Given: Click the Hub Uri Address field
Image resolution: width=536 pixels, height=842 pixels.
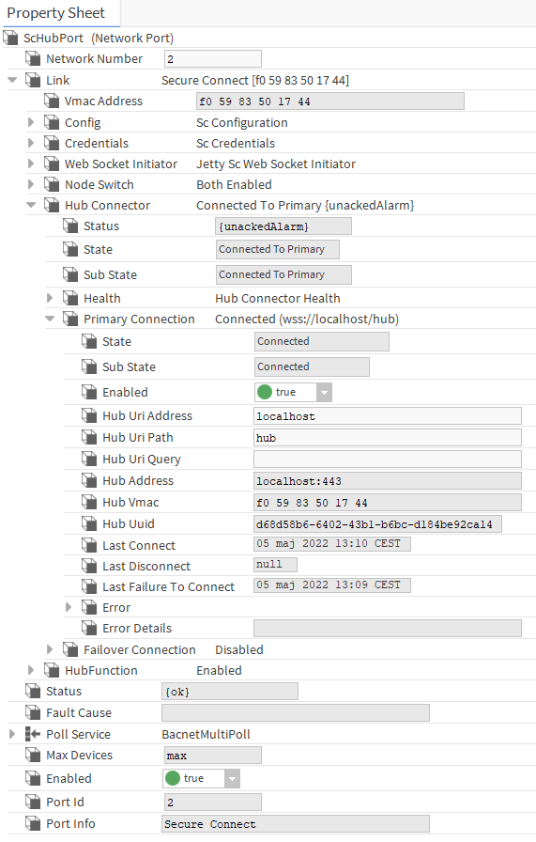Looking at the screenshot, I should tap(388, 416).
